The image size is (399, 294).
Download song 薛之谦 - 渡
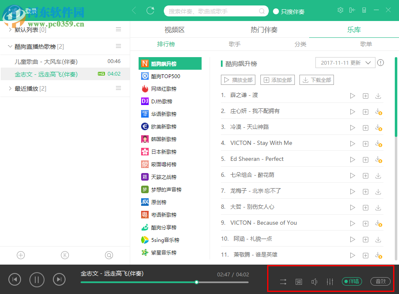pyautogui.click(x=378, y=96)
